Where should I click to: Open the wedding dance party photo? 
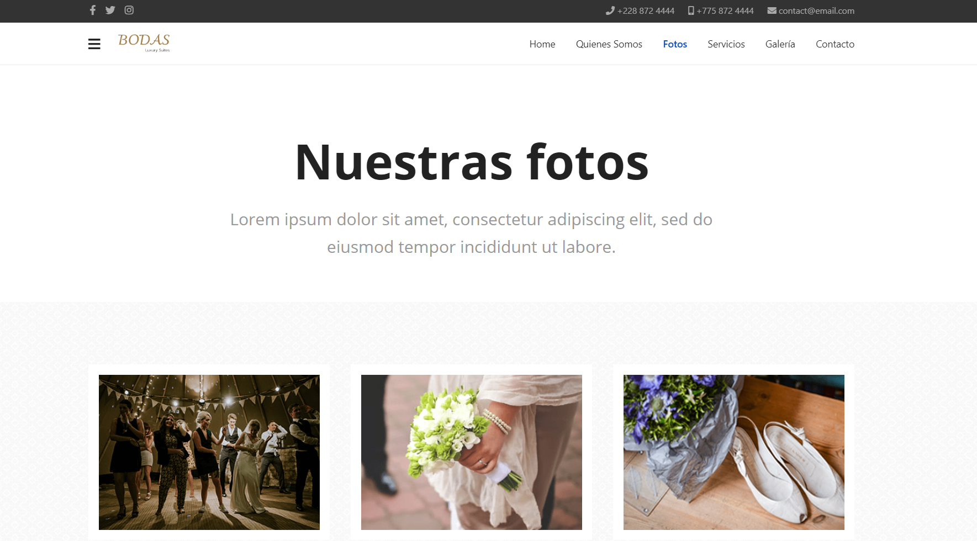209,452
